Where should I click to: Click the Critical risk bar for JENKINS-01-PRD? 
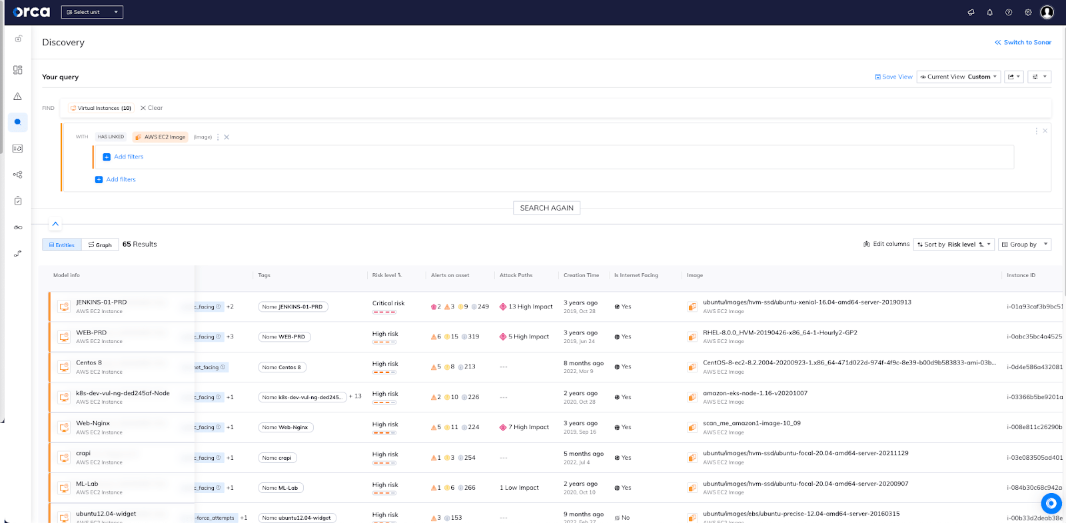384,312
